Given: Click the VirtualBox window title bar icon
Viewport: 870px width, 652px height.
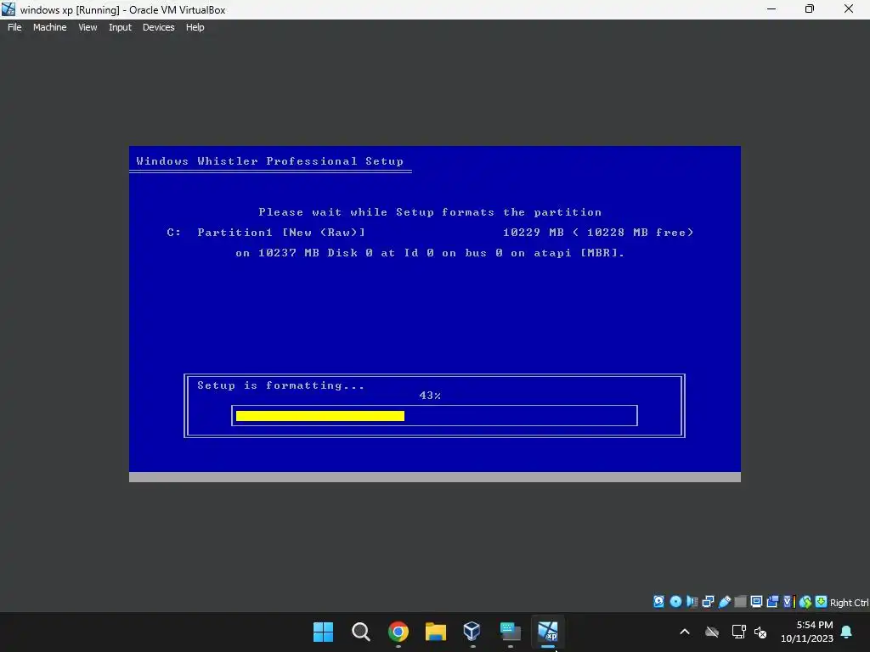Looking at the screenshot, I should point(8,9).
